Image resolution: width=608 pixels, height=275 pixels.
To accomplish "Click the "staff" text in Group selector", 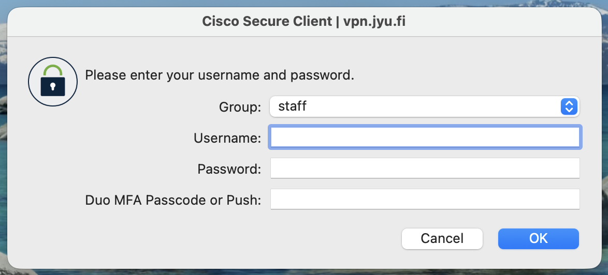I will 293,107.
